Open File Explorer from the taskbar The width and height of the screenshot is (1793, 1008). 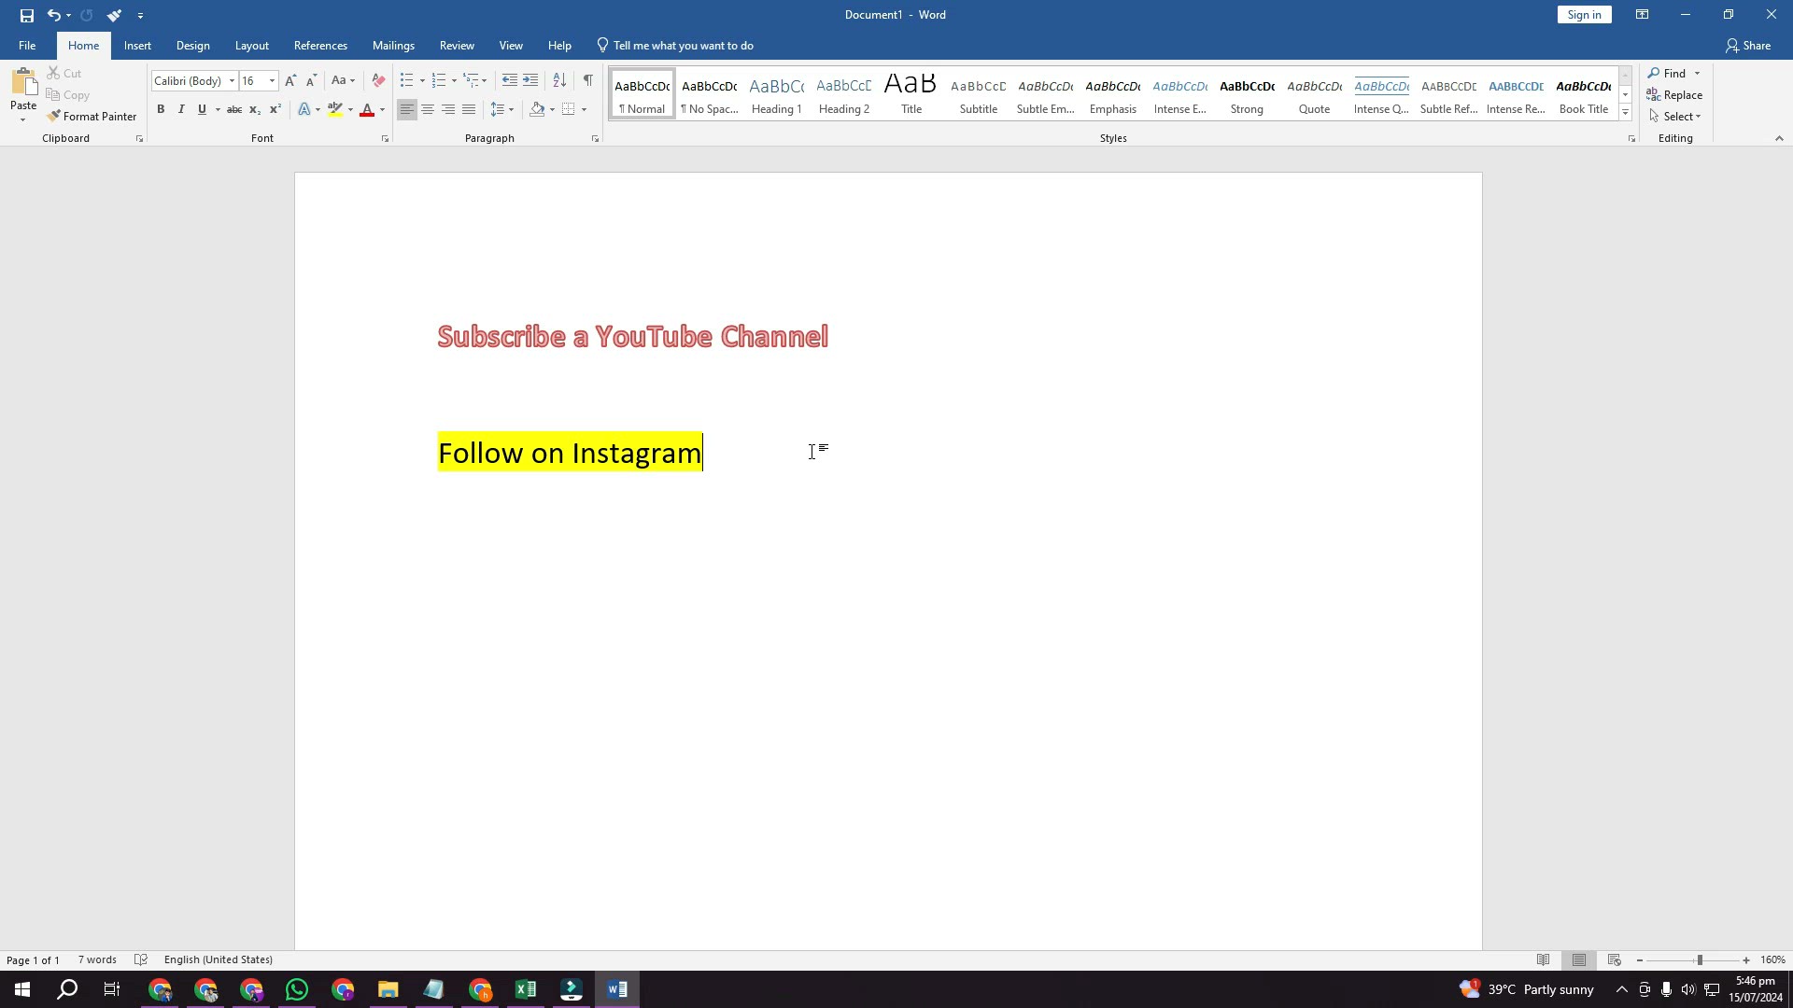click(388, 989)
